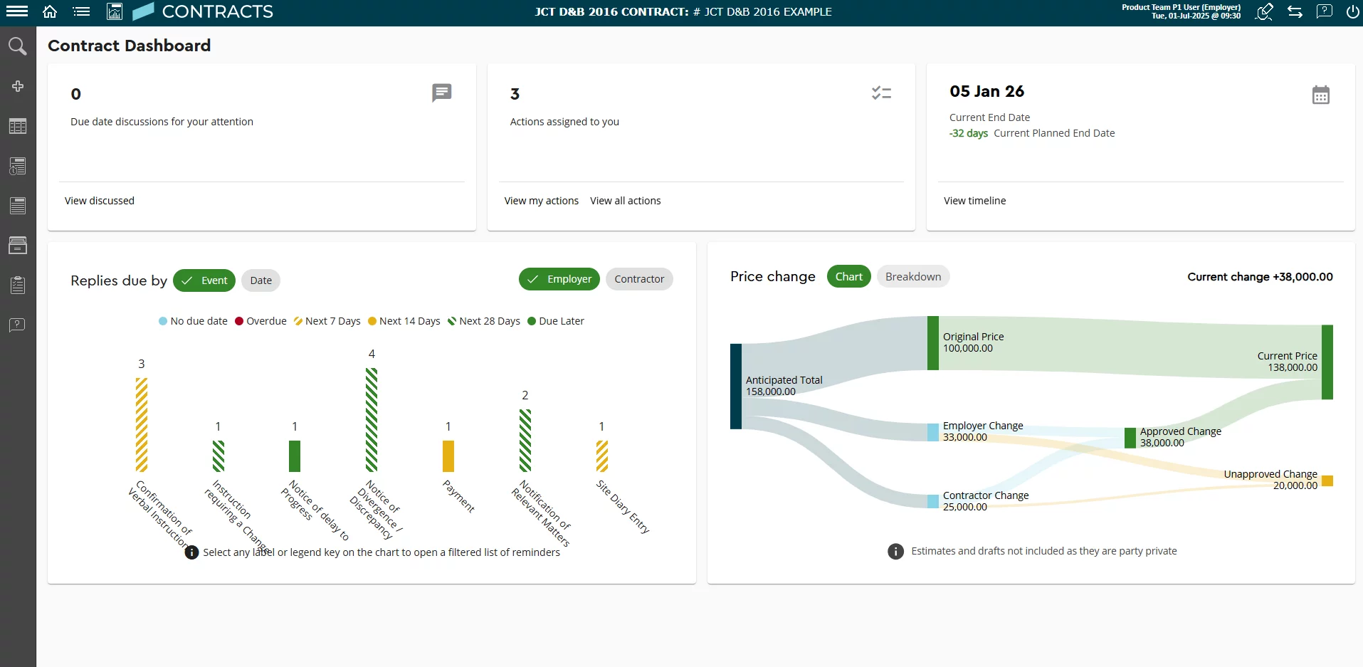This screenshot has width=1363, height=667.
Task: Open the View timeline link
Action: [x=974, y=201]
